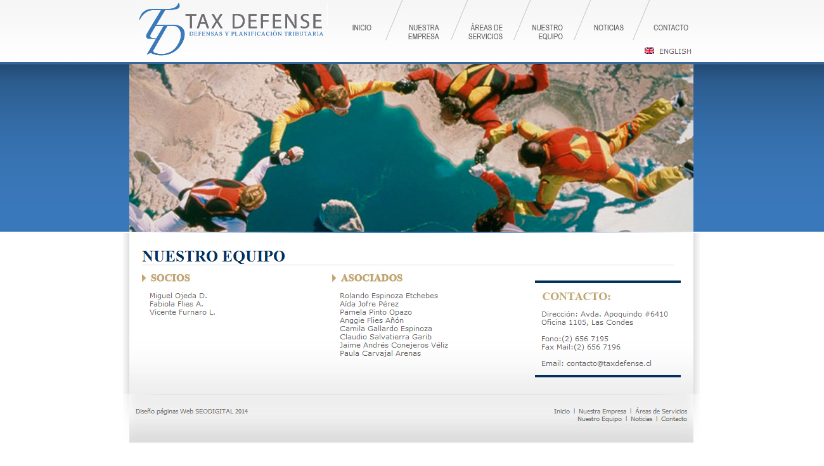The height and width of the screenshot is (466, 824).
Task: Click the footer Nuestro Equipo link
Action: [x=600, y=419]
